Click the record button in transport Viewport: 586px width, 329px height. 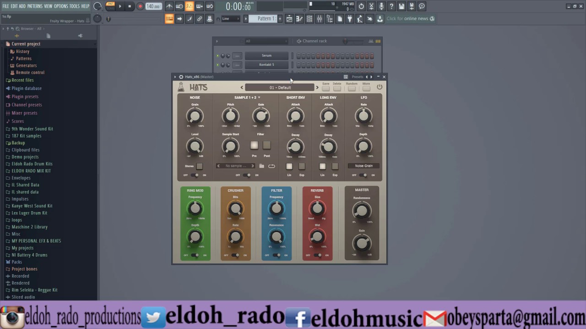tap(140, 6)
